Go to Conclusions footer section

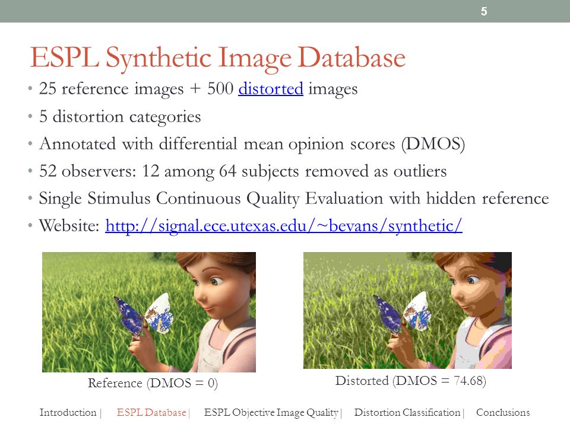pos(503,413)
